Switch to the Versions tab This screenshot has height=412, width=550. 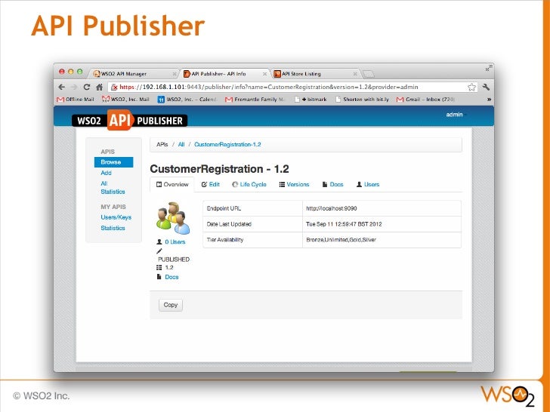[294, 184]
